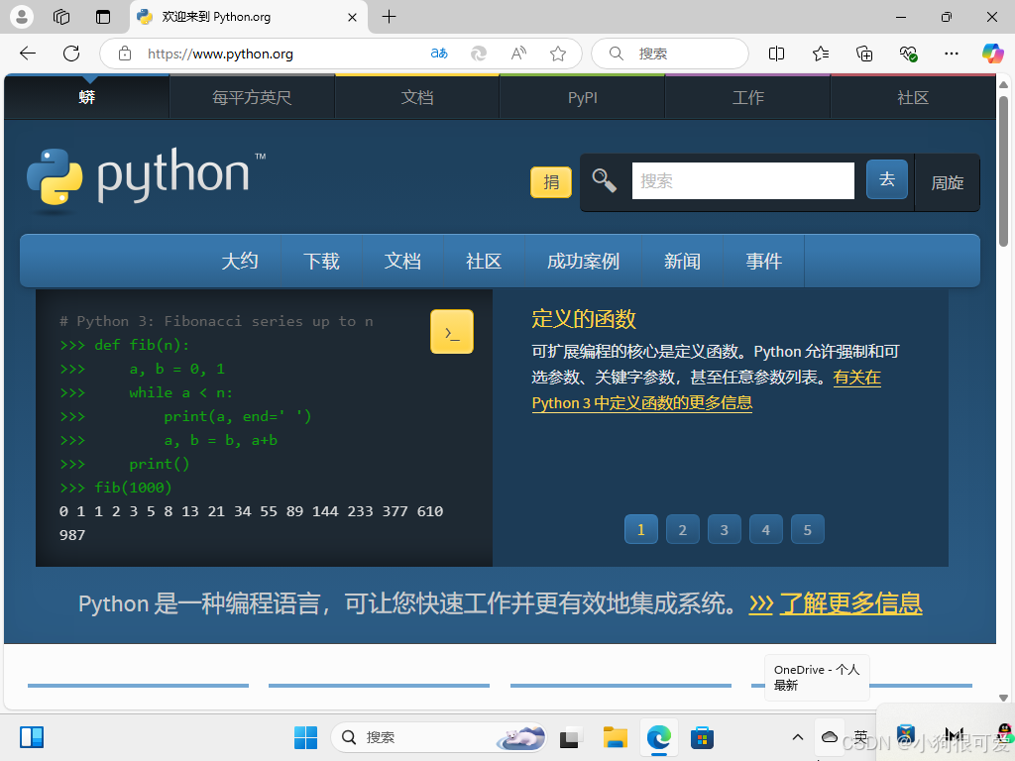Close the Python.org browser tab

pos(352,18)
